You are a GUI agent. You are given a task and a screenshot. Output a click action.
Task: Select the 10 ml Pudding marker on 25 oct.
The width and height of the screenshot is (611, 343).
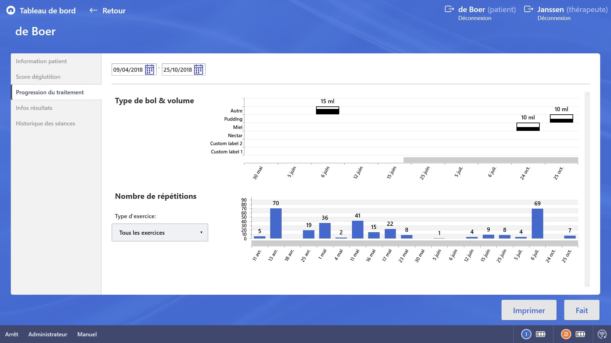click(561, 118)
